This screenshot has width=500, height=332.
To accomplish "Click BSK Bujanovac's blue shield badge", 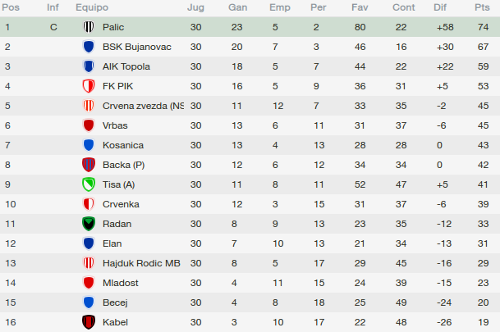I will pyautogui.click(x=89, y=47).
